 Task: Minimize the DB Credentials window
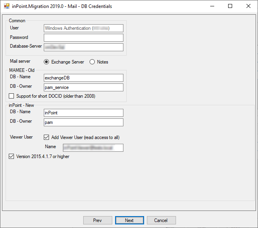click(212, 6)
